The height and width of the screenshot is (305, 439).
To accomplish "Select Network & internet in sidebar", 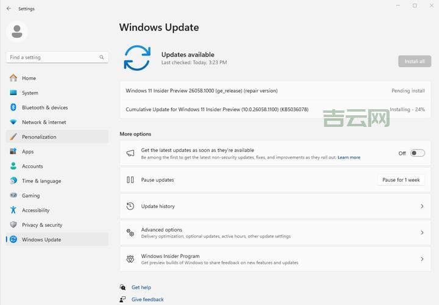I will click(57, 122).
